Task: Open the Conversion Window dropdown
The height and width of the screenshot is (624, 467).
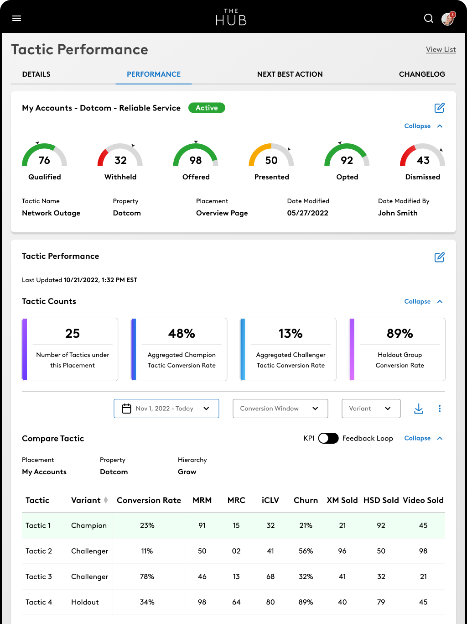Action: pyautogui.click(x=280, y=409)
